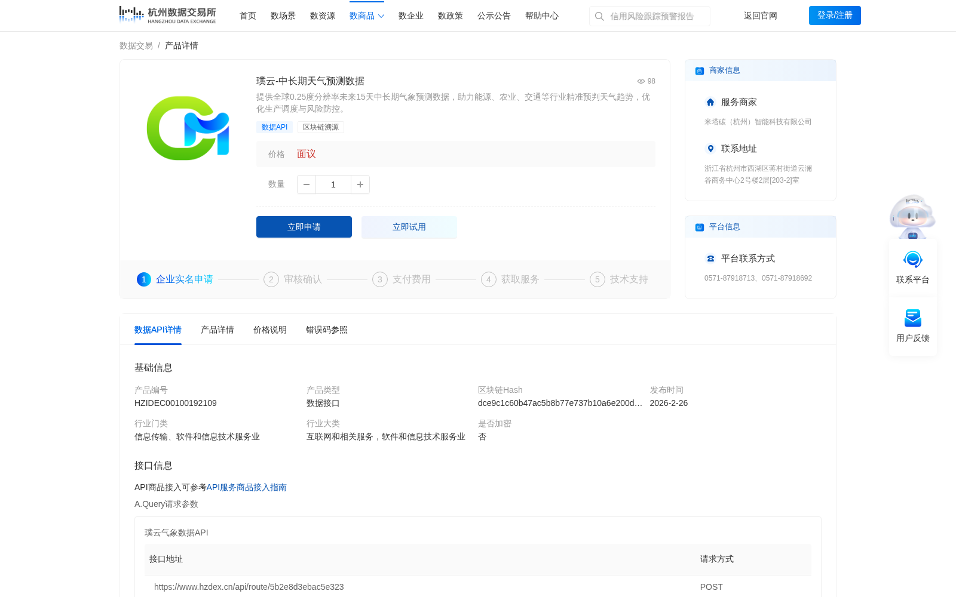Focus the 信用风险跟踪预警报告 search field
This screenshot has width=956, height=597.
coord(649,16)
